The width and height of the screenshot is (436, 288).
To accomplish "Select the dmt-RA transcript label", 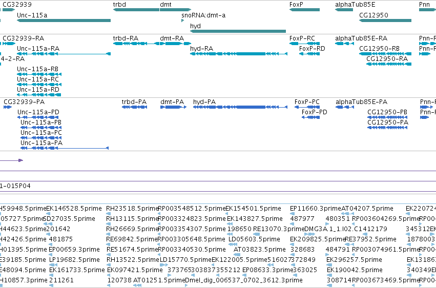I will click(x=172, y=38).
